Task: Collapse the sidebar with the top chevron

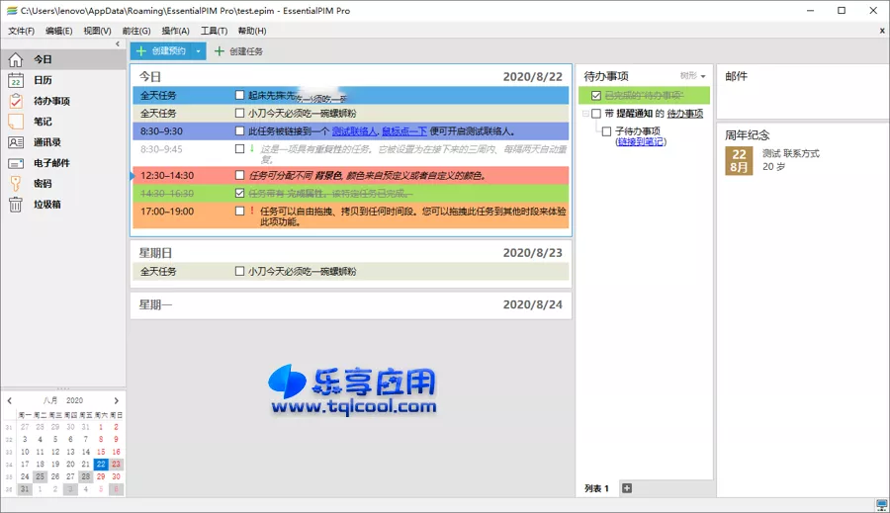Action: point(118,43)
